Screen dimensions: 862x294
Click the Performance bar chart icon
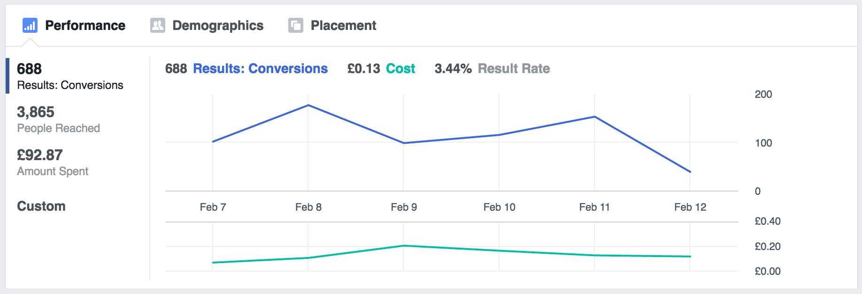[x=30, y=25]
